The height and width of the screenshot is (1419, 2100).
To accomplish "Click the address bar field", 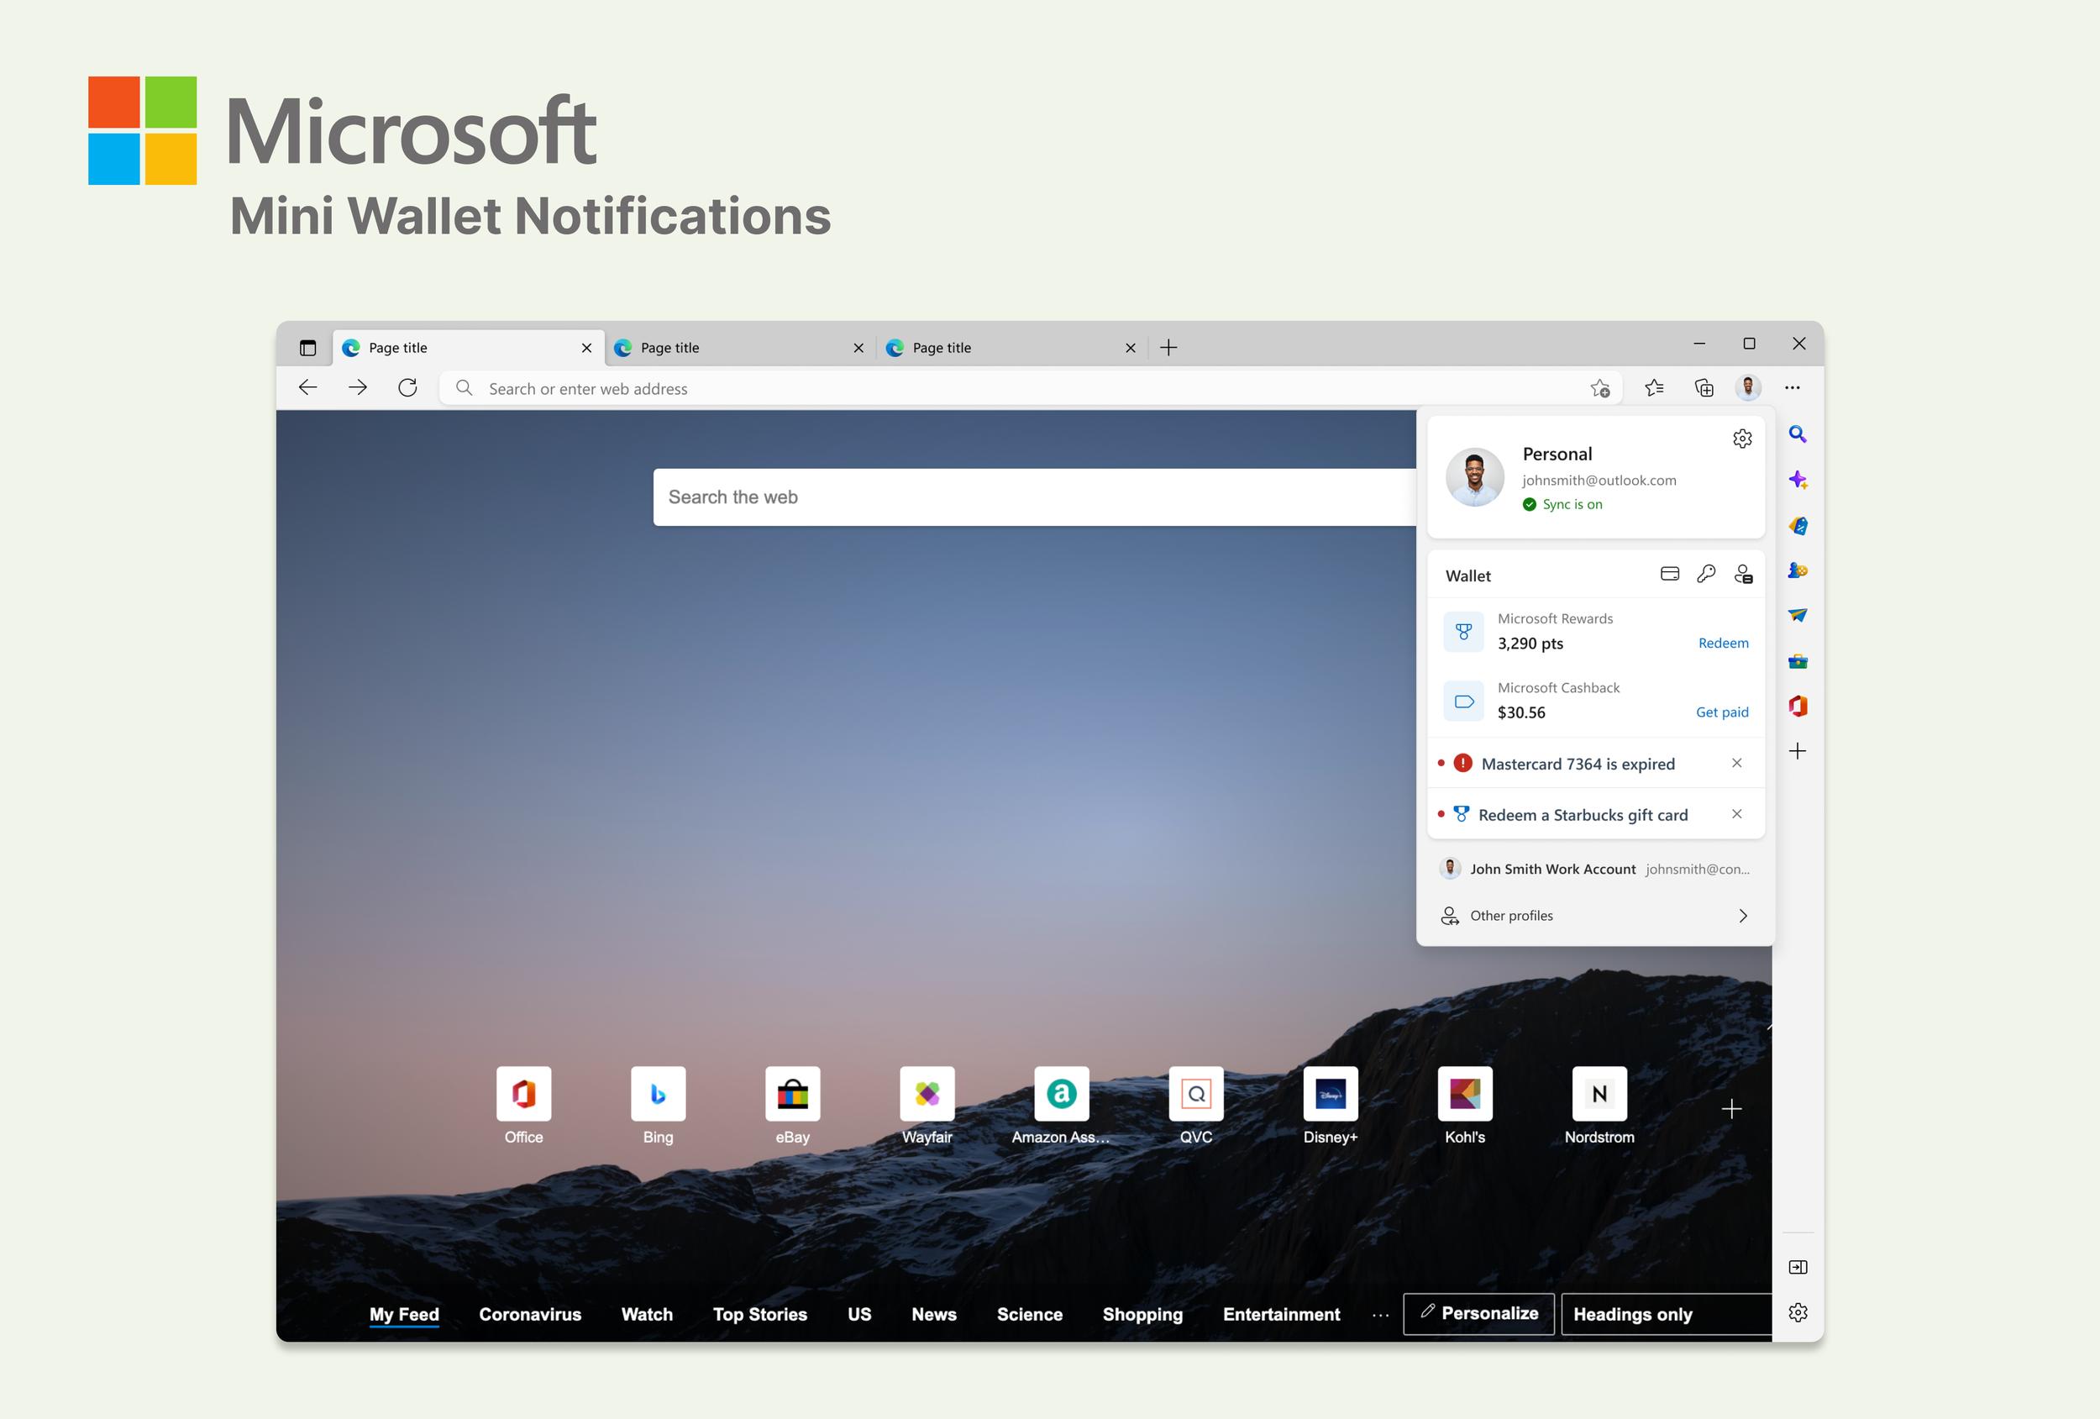I will click(1030, 389).
